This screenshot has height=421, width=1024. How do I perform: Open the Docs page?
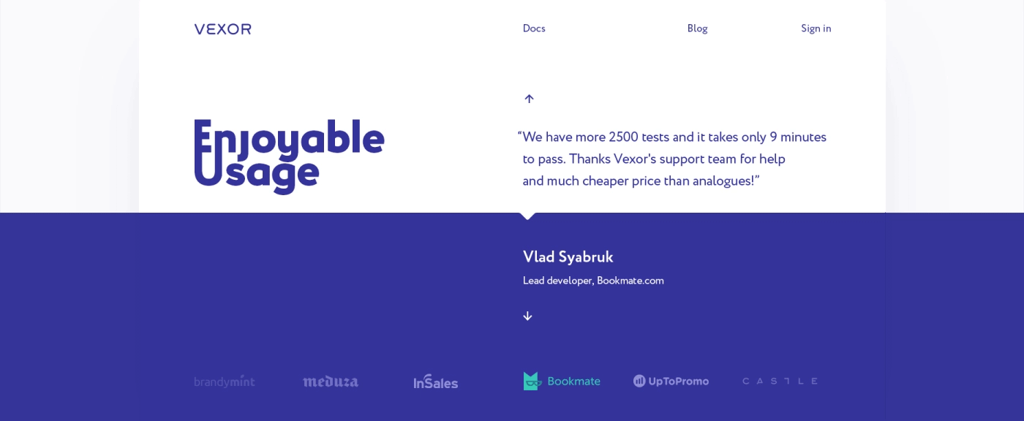point(534,29)
